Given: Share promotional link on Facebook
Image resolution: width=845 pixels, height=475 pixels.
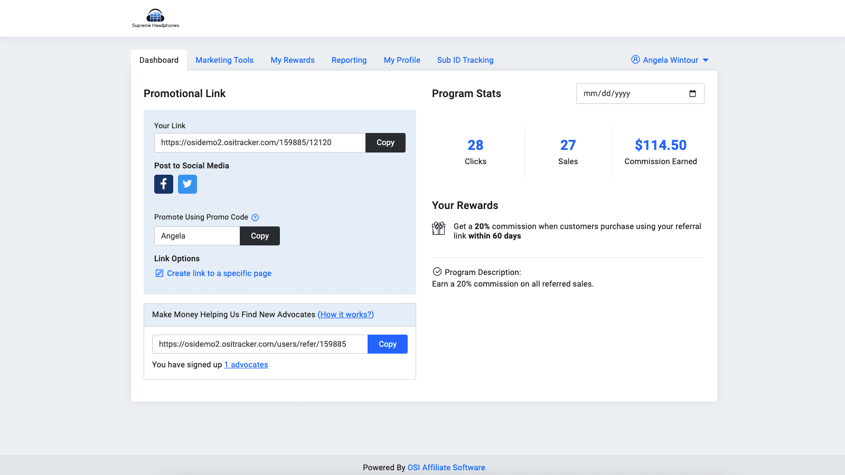Looking at the screenshot, I should click(163, 184).
